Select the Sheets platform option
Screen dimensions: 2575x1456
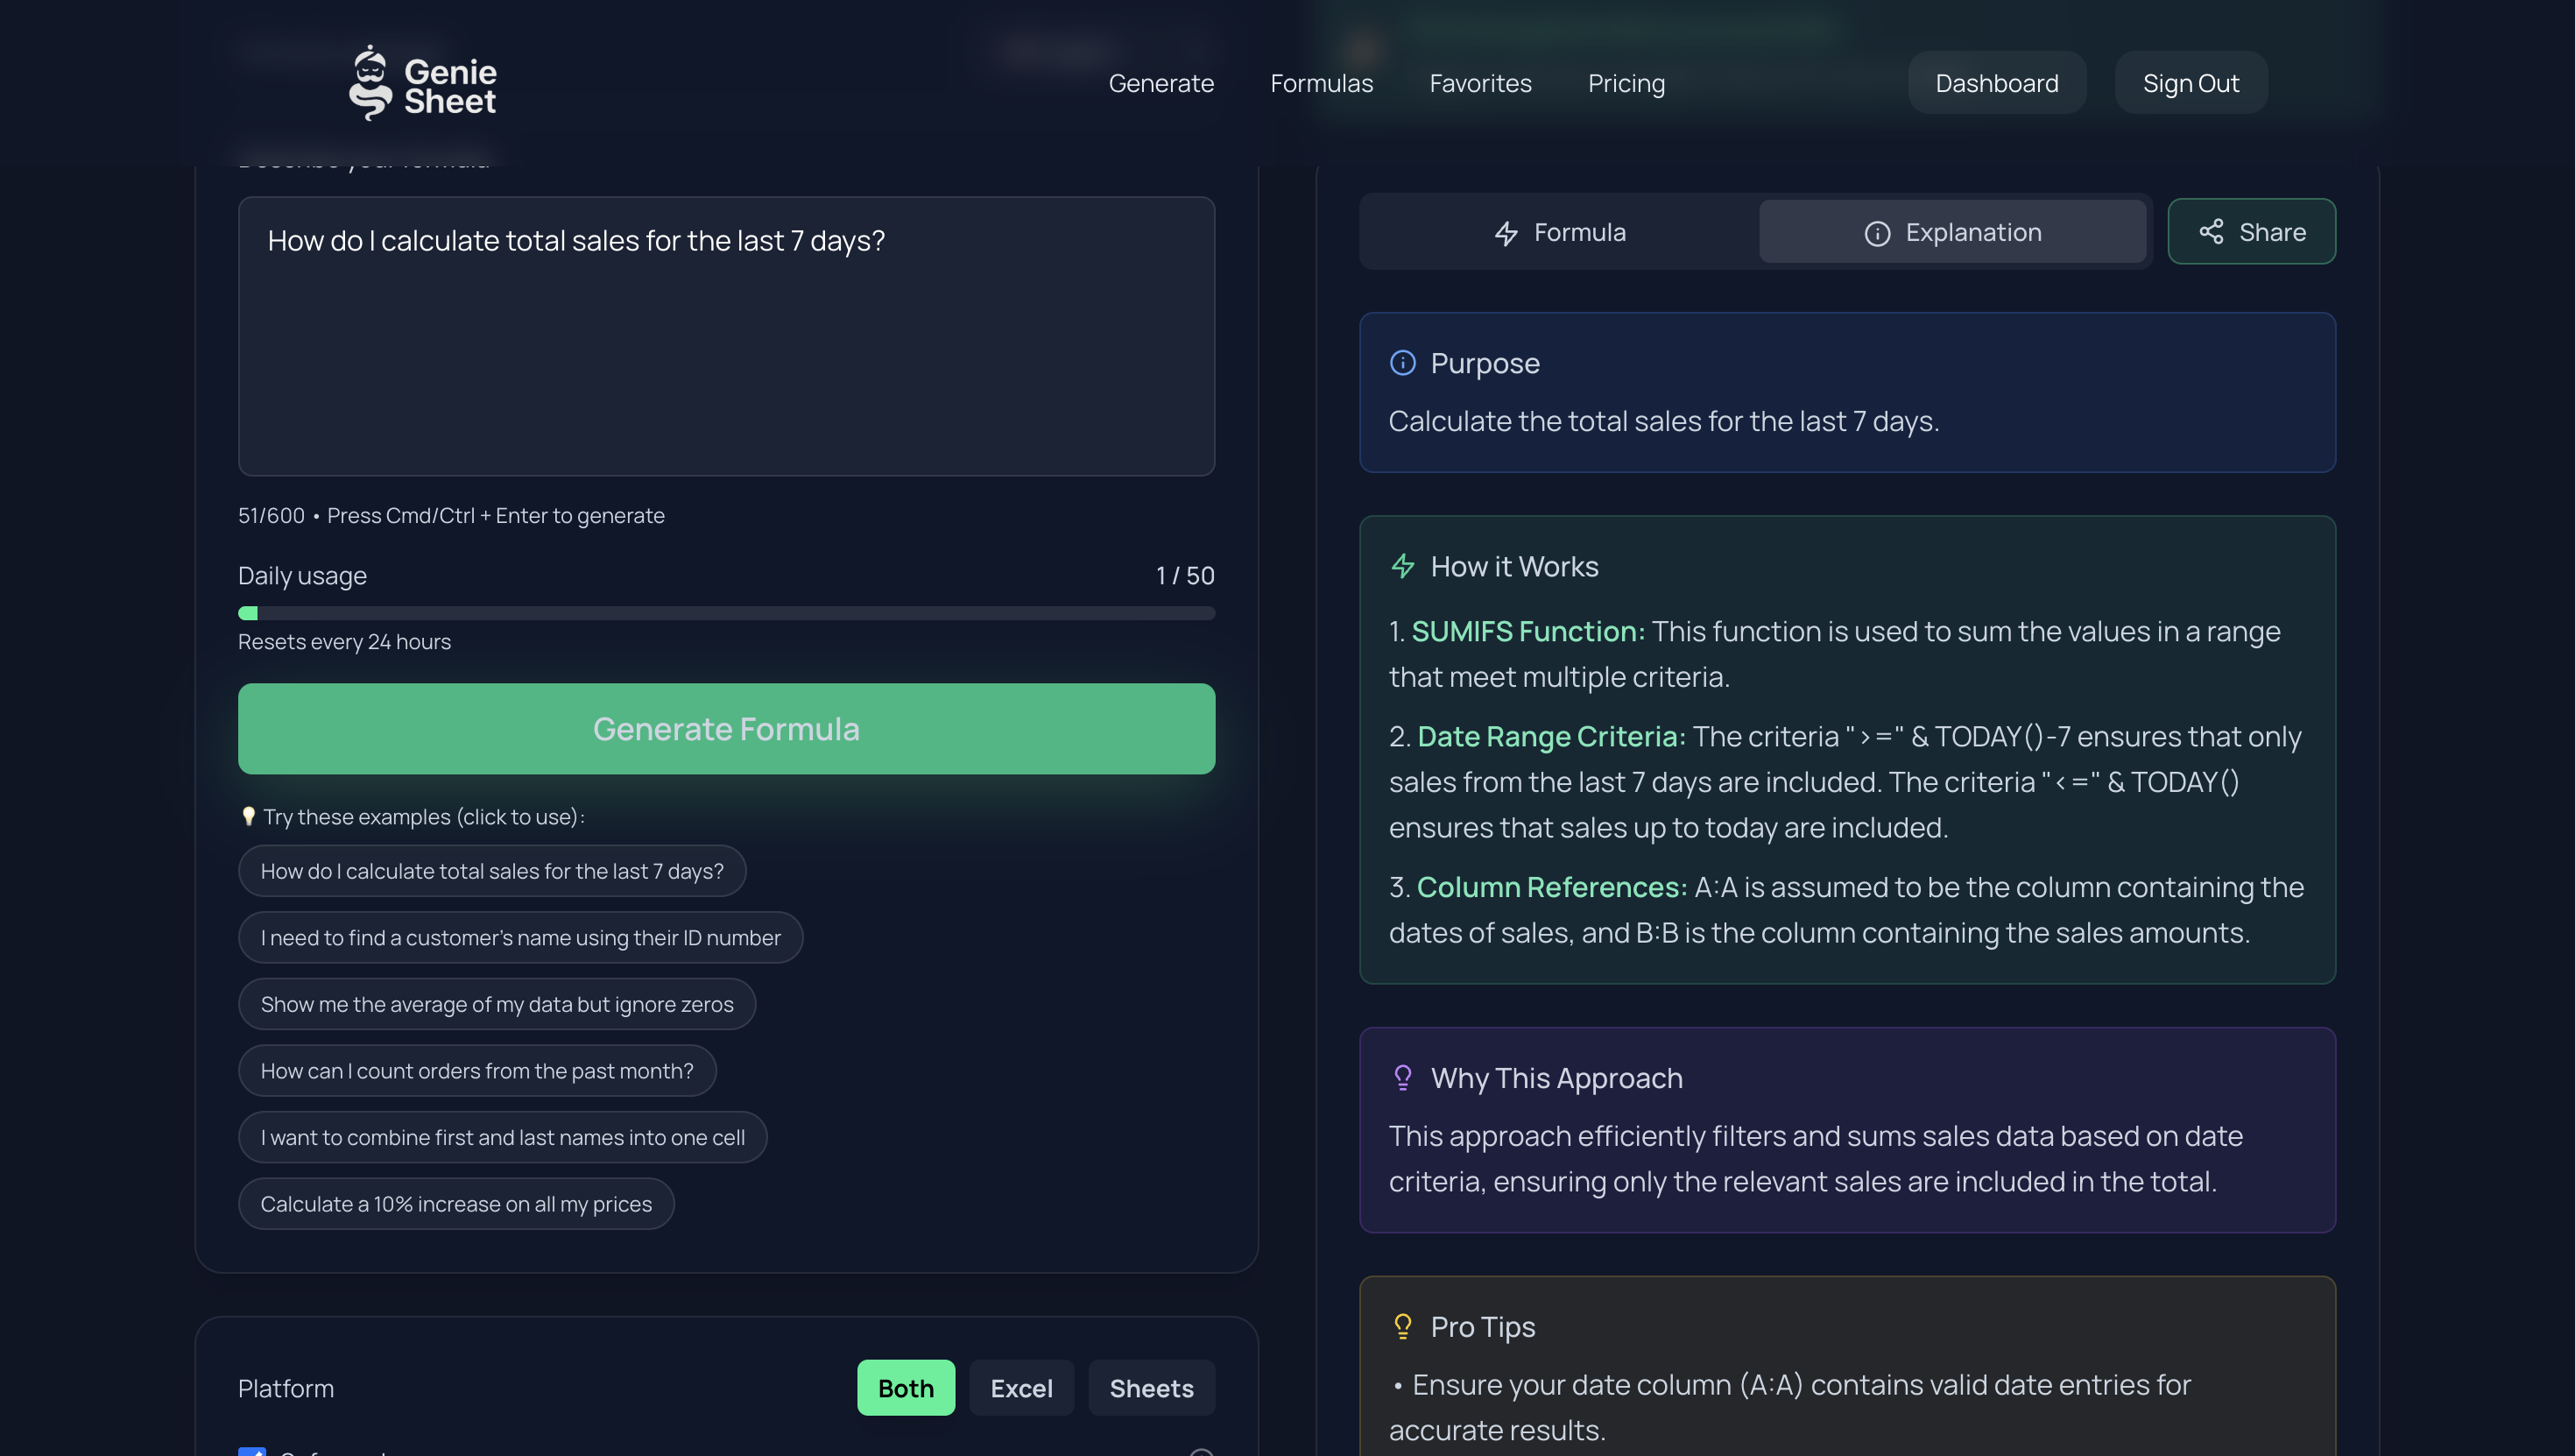pyautogui.click(x=1151, y=1388)
